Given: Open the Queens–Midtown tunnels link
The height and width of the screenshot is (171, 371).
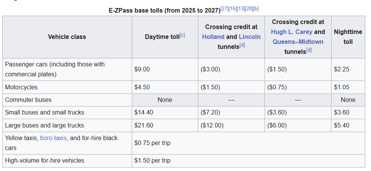Looking at the screenshot, I should pos(298,42).
